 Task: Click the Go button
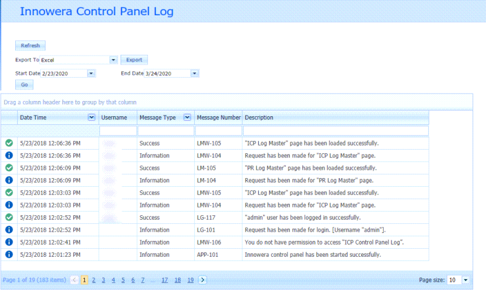pyautogui.click(x=24, y=85)
